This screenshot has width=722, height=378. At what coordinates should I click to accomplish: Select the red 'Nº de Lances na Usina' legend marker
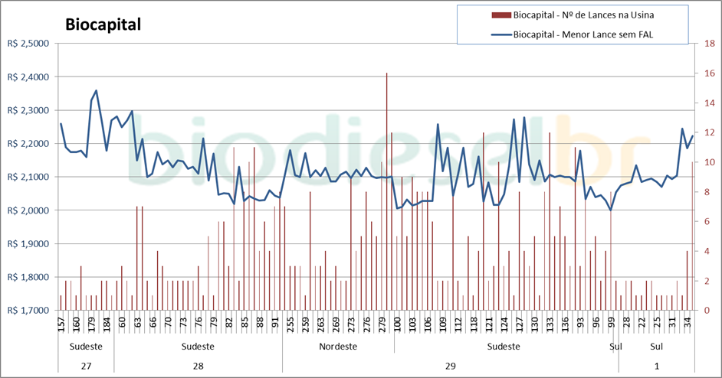click(500, 15)
